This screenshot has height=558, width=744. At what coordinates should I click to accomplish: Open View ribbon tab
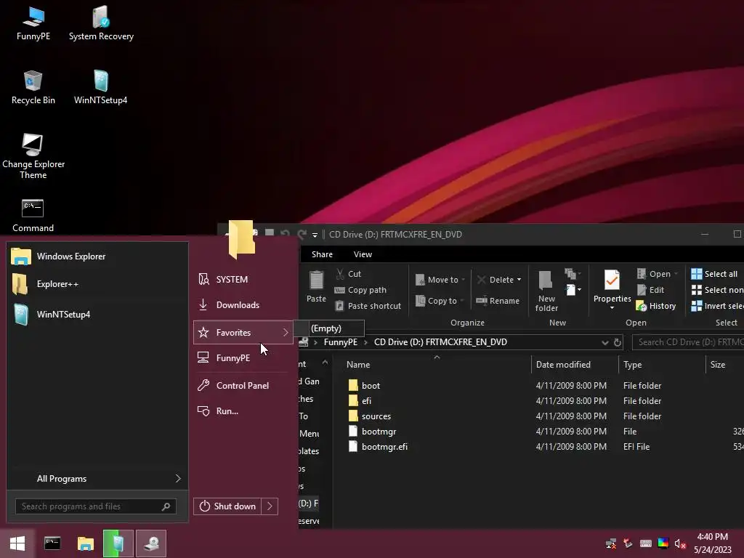click(x=363, y=254)
